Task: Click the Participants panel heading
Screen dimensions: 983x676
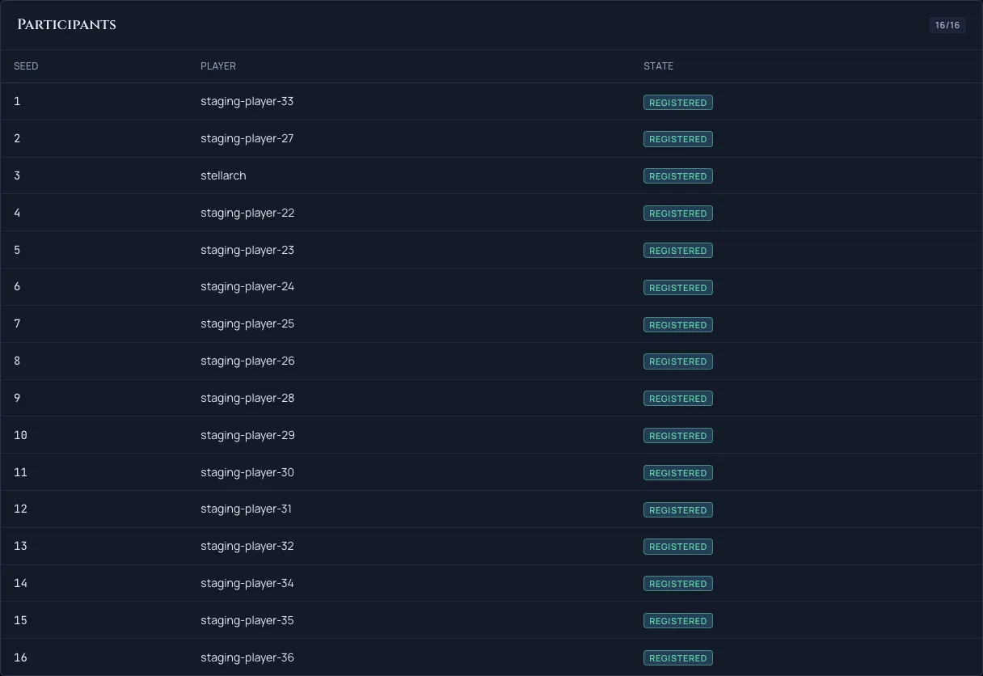Action: [x=66, y=24]
